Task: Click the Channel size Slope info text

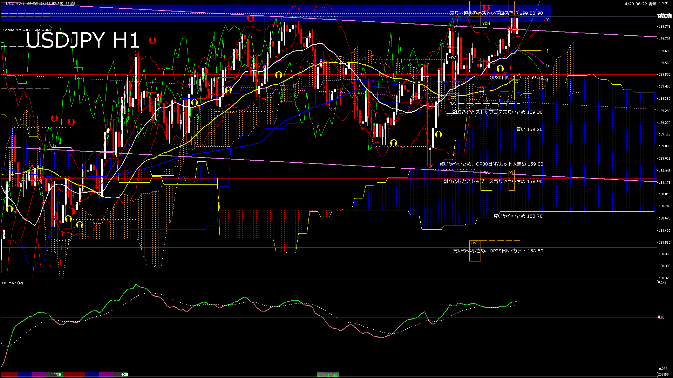Action: pos(28,30)
